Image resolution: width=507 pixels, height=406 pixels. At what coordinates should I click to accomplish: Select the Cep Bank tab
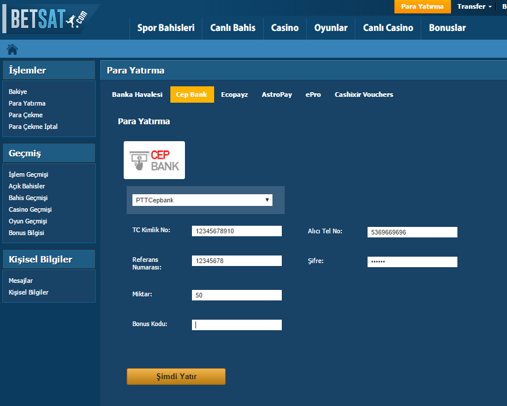click(192, 94)
